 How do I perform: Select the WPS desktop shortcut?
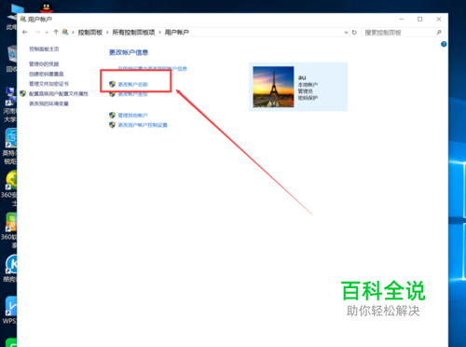[x=10, y=311]
